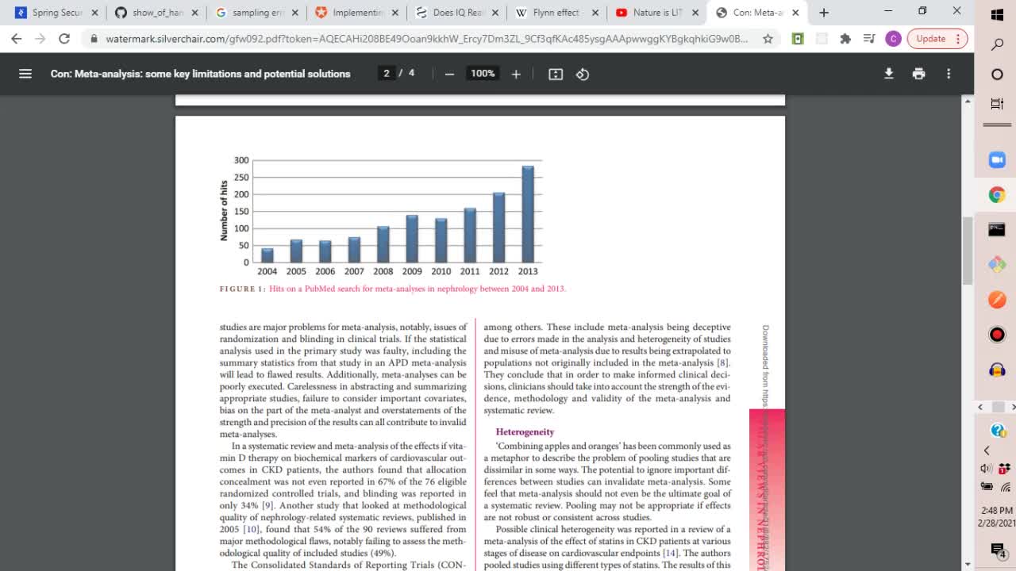The image size is (1016, 571).
Task: Open the notification center icon
Action: (998, 550)
